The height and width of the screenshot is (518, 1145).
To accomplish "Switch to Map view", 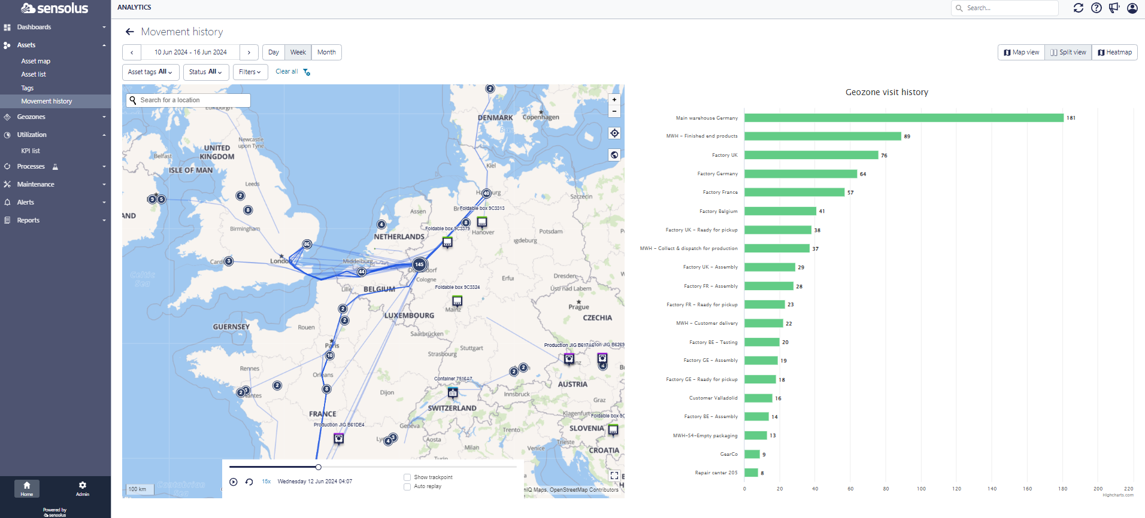I will [1022, 53].
